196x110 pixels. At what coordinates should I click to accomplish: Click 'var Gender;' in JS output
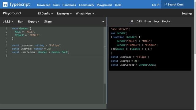point(119,33)
